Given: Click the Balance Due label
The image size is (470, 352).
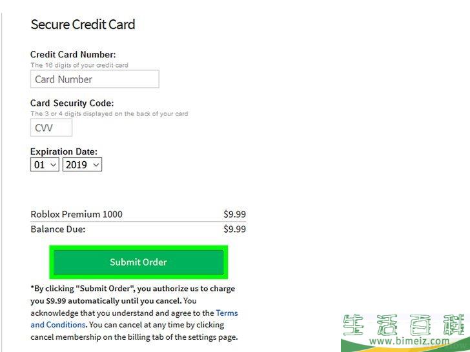Looking at the screenshot, I should [58, 229].
